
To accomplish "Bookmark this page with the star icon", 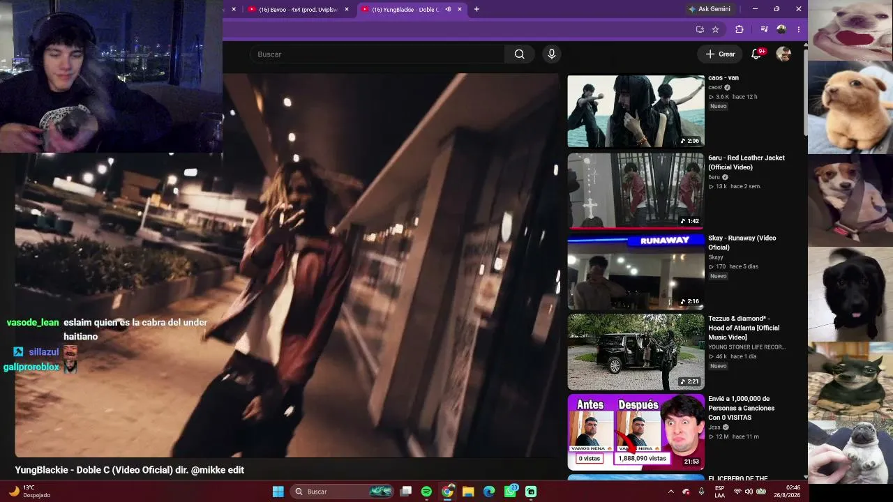I will [x=715, y=29].
